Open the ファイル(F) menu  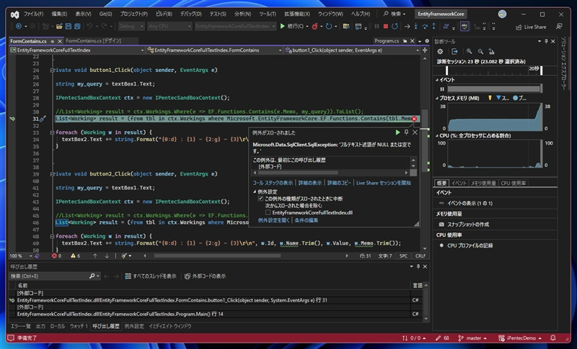pos(33,14)
